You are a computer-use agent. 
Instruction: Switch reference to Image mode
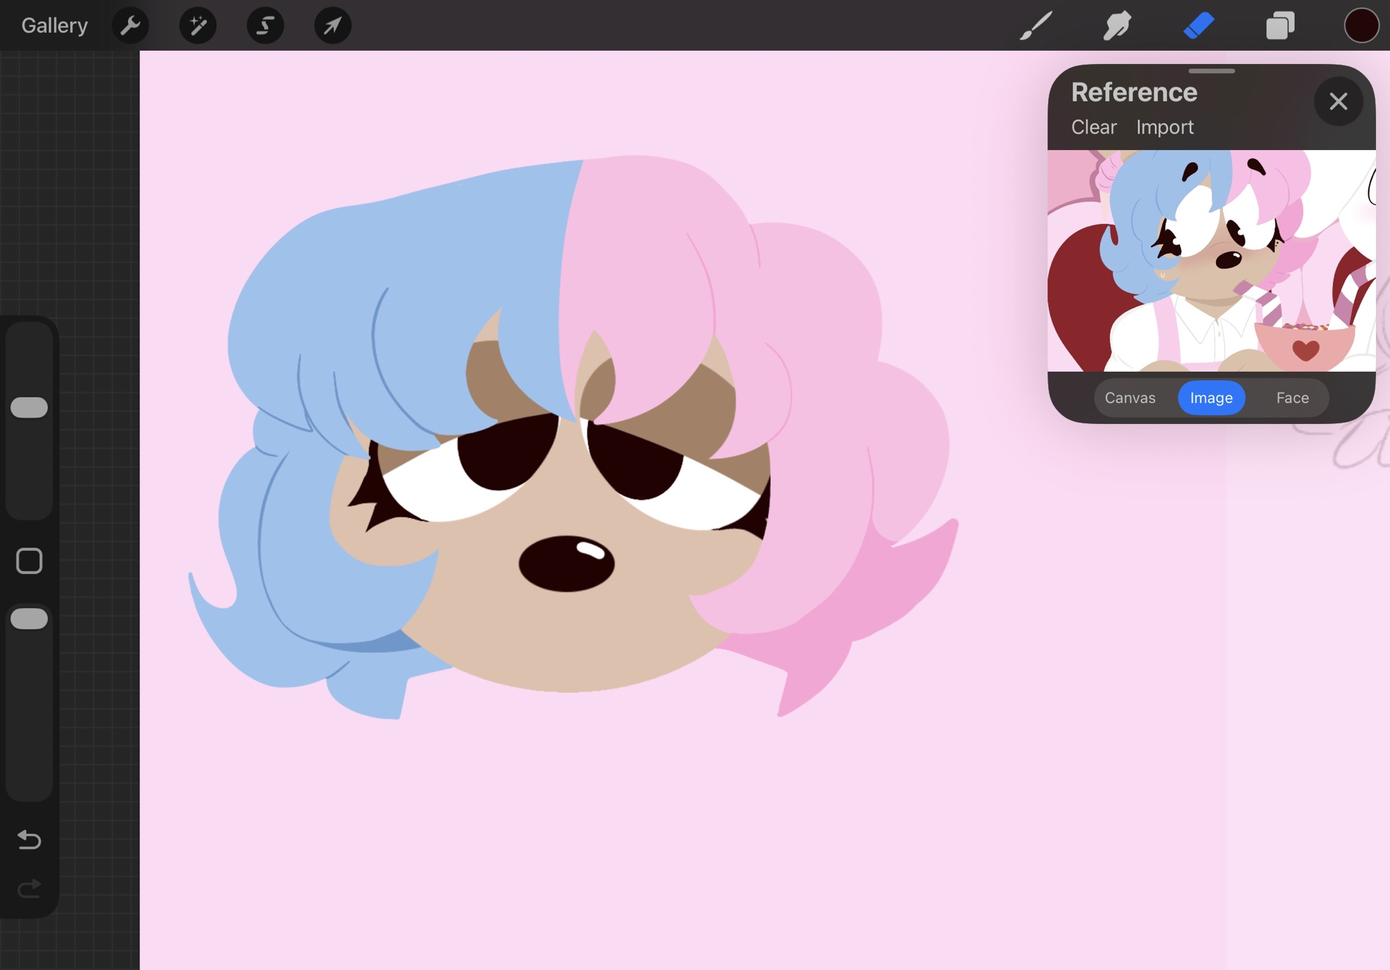coord(1211,397)
